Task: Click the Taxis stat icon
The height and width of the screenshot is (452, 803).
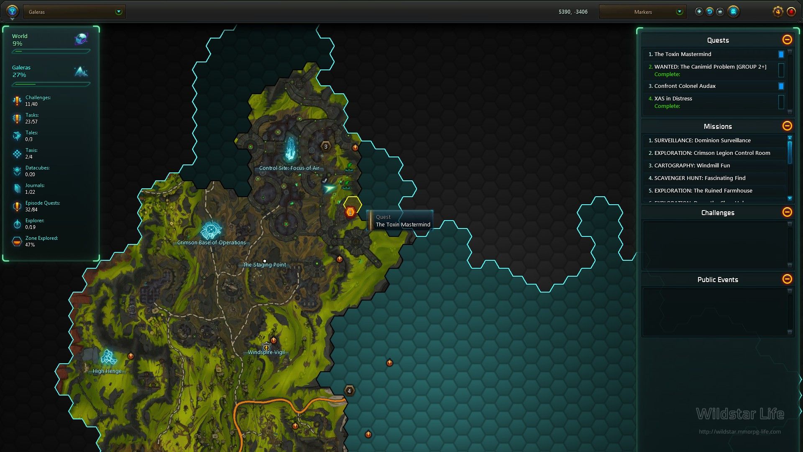Action: [x=17, y=154]
